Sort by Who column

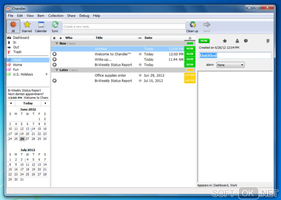point(69,38)
